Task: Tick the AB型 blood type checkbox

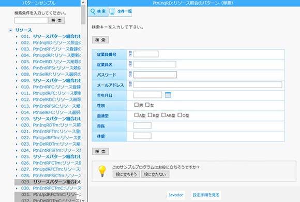Action: (x=163, y=115)
